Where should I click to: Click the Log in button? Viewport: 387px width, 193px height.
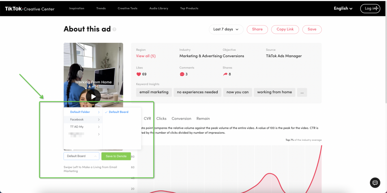pyautogui.click(x=370, y=8)
